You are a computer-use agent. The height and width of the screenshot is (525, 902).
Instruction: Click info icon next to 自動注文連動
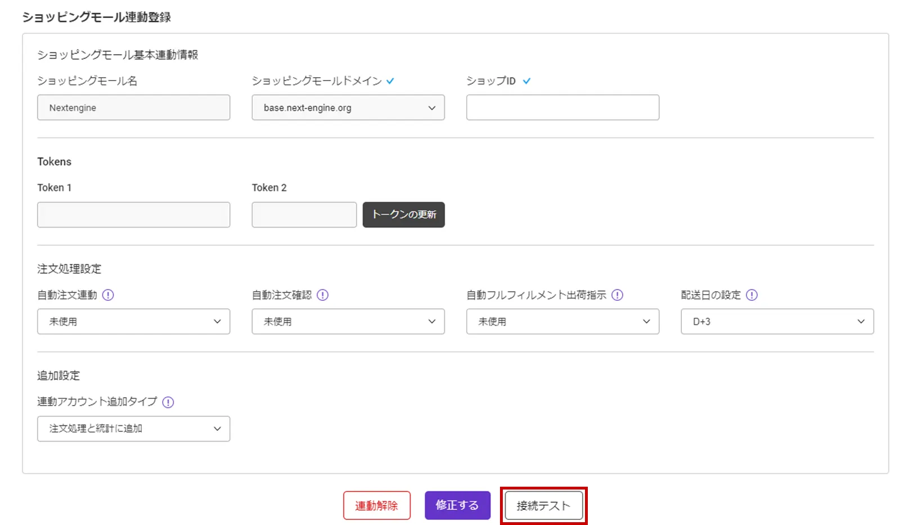click(x=108, y=295)
